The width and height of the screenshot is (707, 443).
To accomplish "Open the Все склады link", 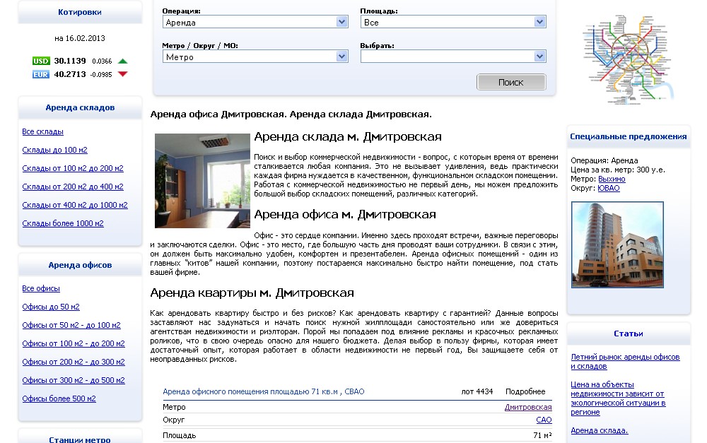I will [43, 131].
